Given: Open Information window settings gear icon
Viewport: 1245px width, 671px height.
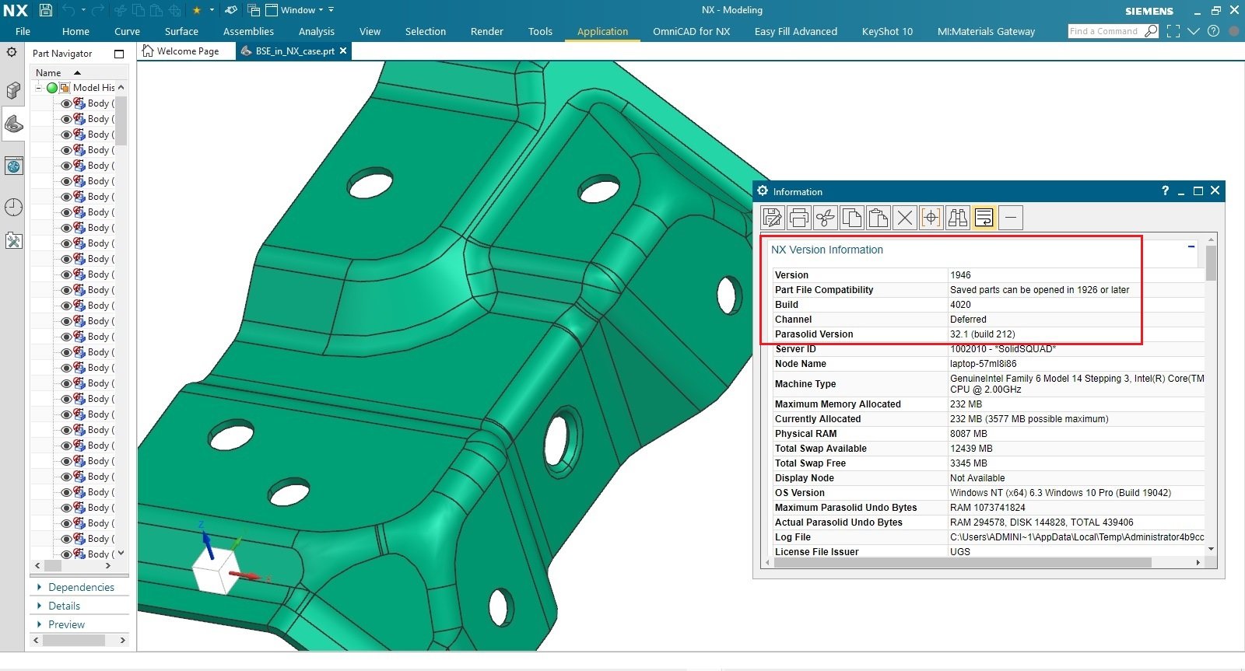Looking at the screenshot, I should coord(763,190).
